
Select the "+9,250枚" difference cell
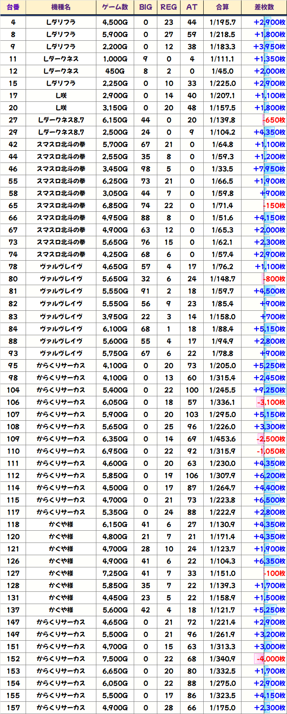(264, 390)
